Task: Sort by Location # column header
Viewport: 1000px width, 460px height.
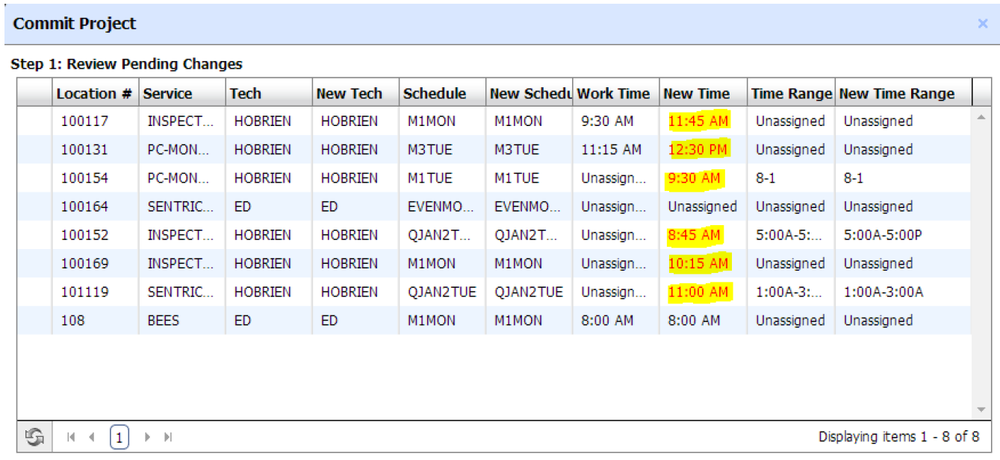Action: pos(94,94)
